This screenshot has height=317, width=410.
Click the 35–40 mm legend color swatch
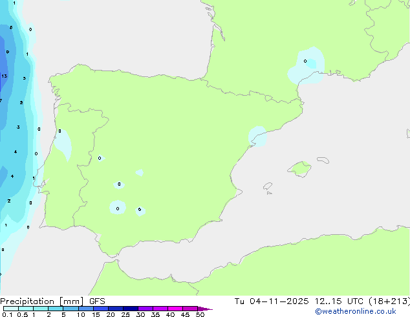pos(160,309)
